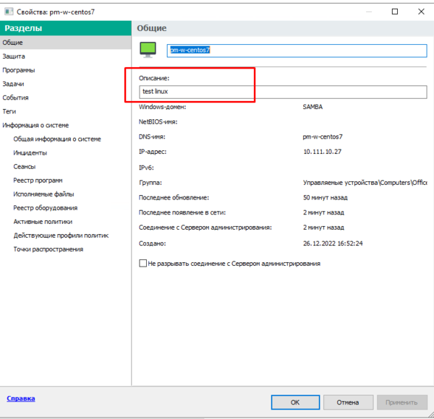
Task: Open the Справка help link
Action: pyautogui.click(x=21, y=398)
